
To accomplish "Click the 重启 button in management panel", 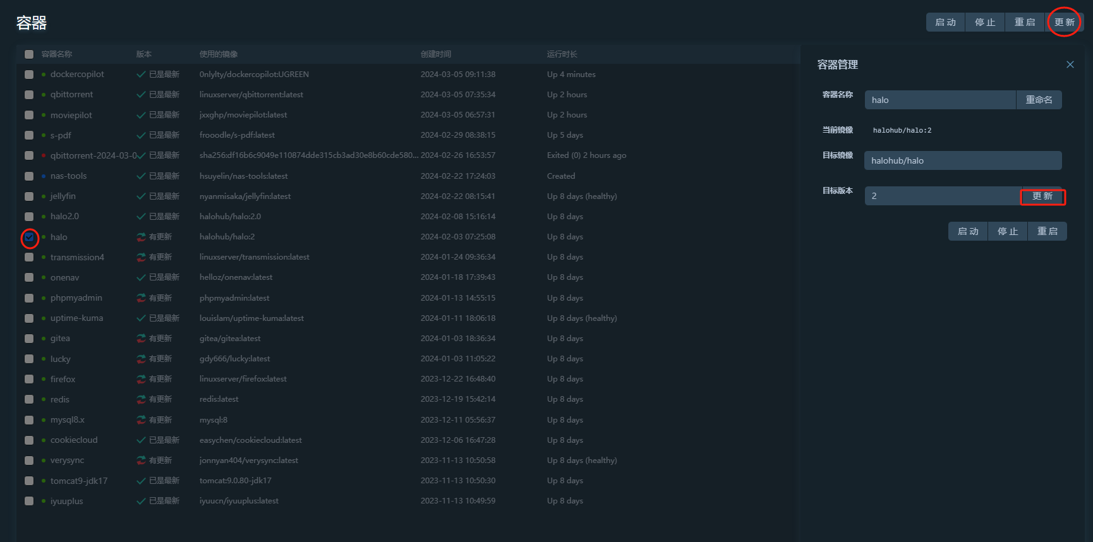I will [1047, 231].
